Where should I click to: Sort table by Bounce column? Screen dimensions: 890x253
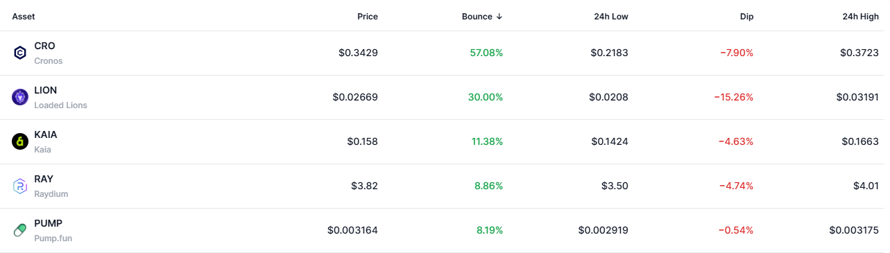pos(482,16)
